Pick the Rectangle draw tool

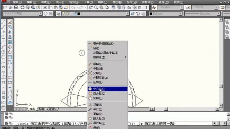click(x=3, y=42)
